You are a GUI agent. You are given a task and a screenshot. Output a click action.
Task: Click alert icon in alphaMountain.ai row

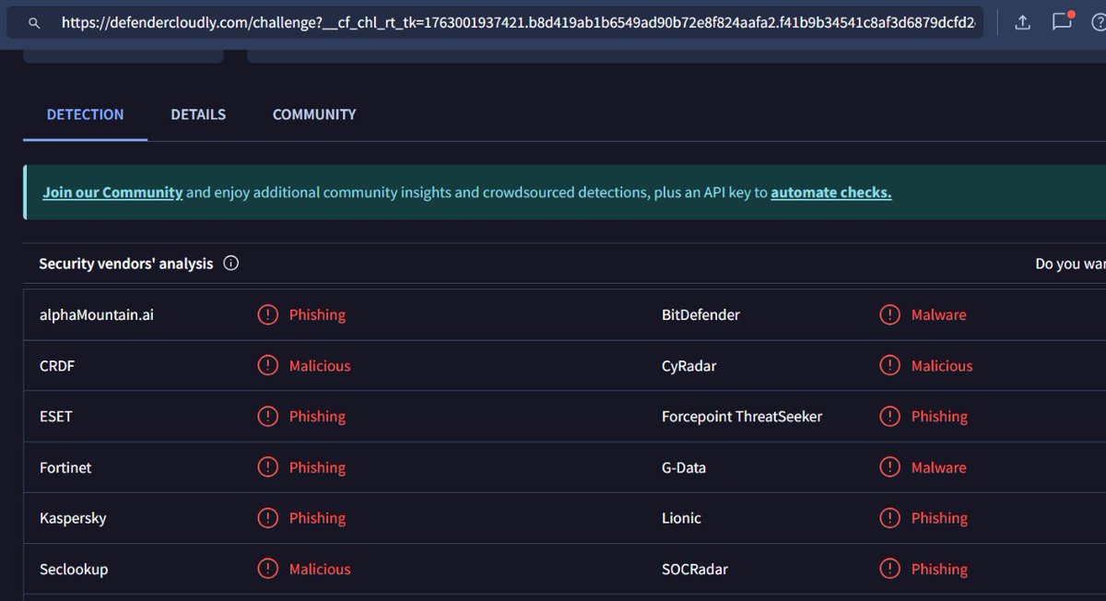267,315
